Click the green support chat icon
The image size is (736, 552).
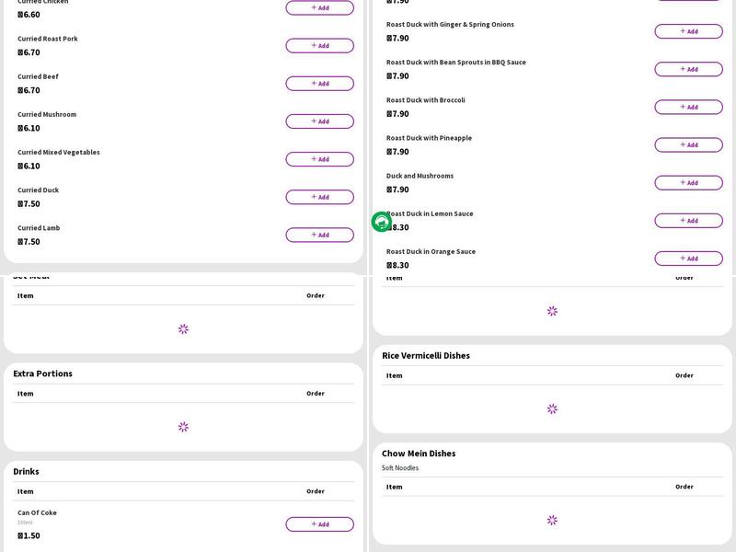tap(381, 222)
